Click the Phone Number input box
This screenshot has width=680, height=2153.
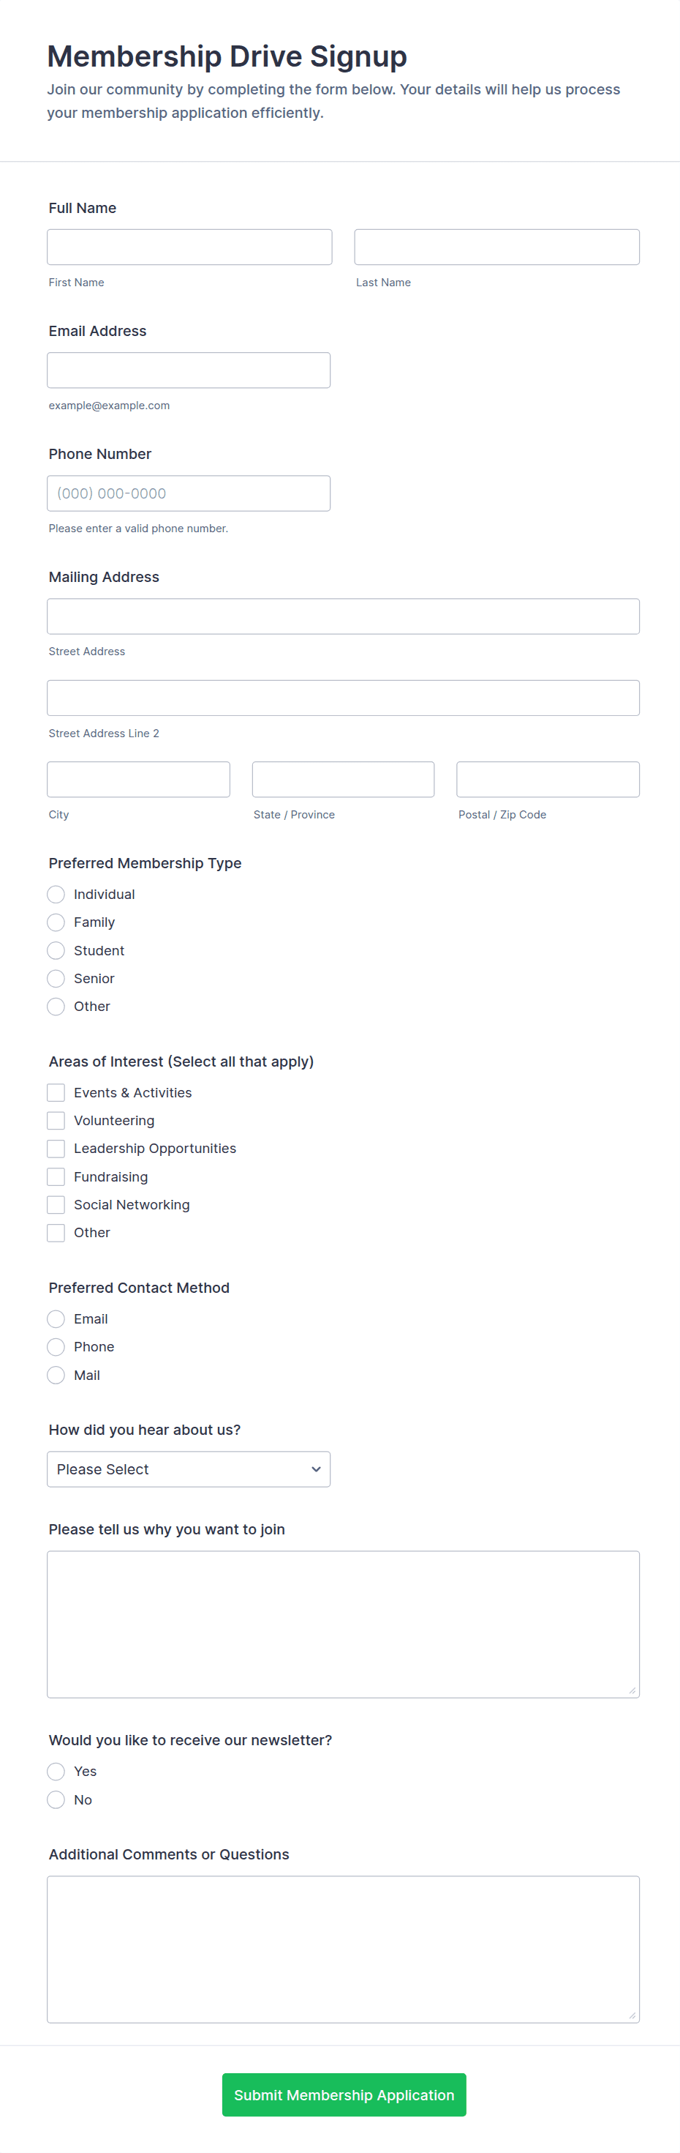(x=189, y=493)
